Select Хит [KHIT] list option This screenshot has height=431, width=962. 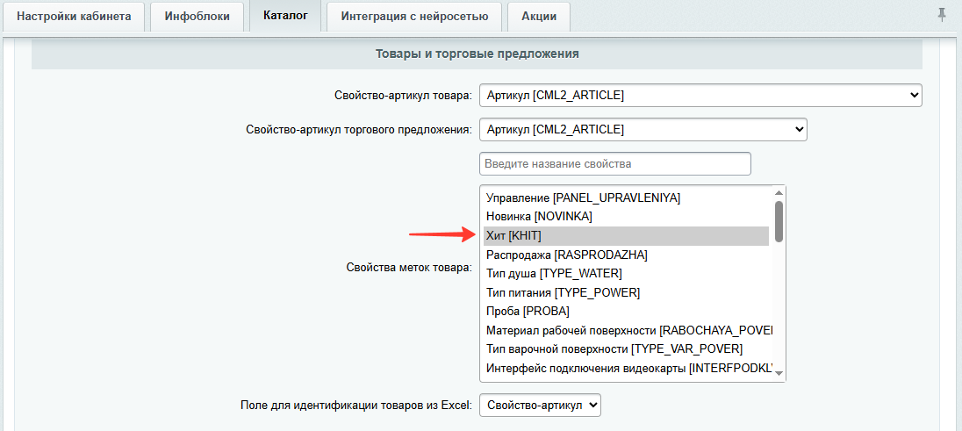(x=627, y=236)
